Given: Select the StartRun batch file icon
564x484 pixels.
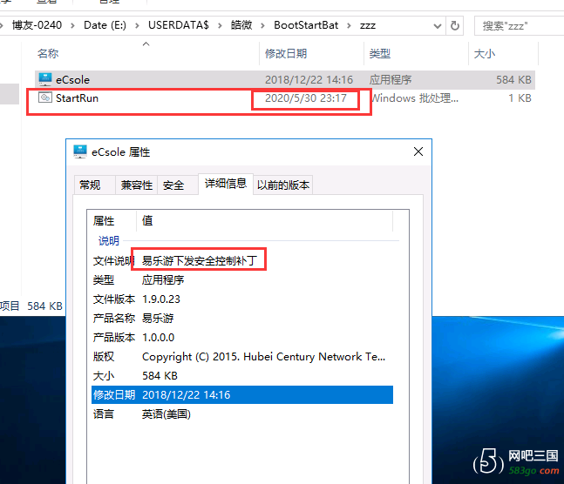Looking at the screenshot, I should (x=45, y=98).
